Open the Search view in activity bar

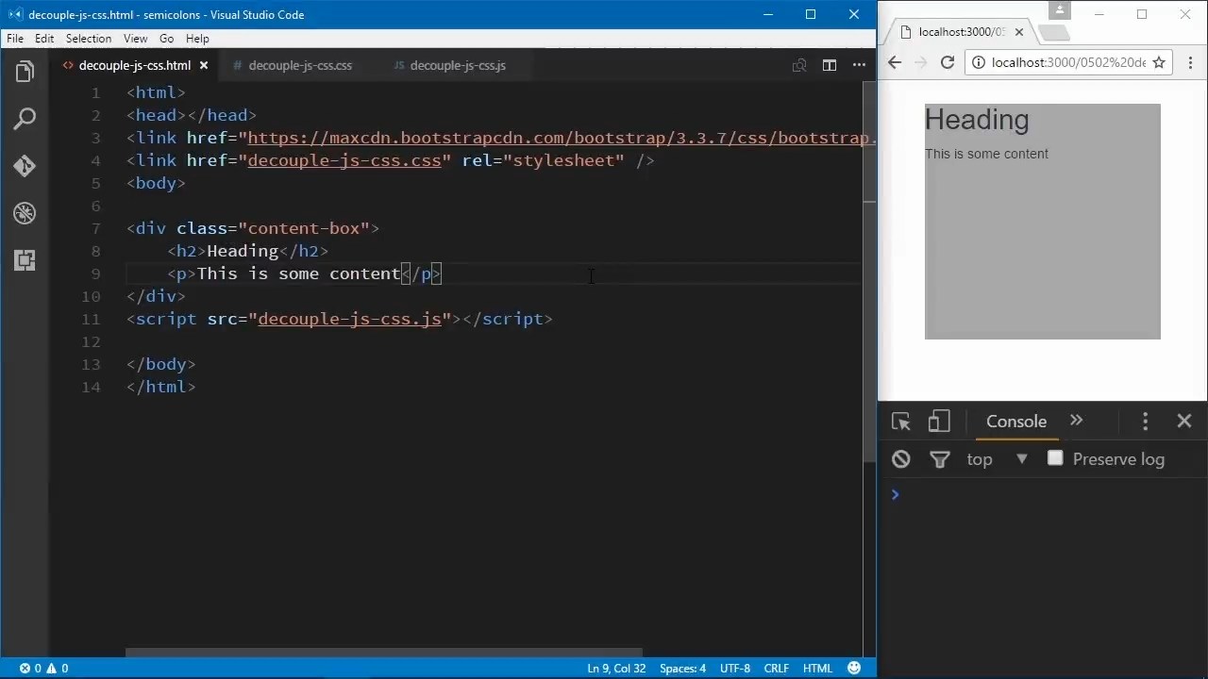25,119
